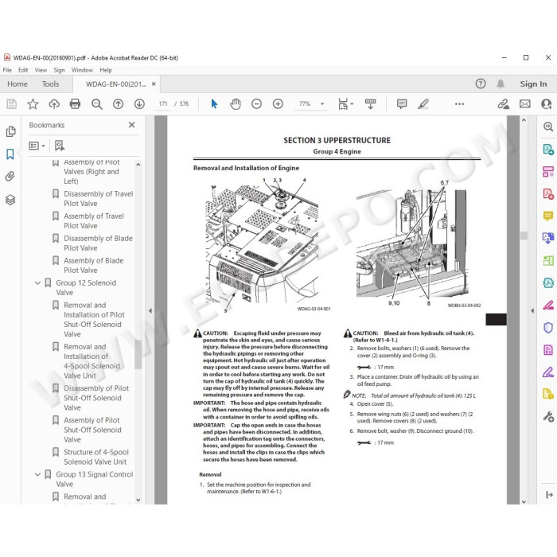This screenshot has height=557, width=557.
Task: Click the Zoom in plus icon
Action: coord(278,103)
